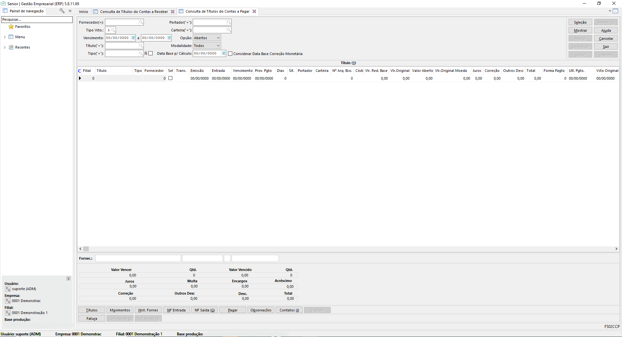
Task: Focus the Fornecedor input field
Action: [122, 22]
